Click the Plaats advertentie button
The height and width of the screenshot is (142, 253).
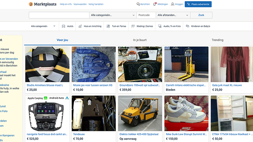(x=198, y=4)
